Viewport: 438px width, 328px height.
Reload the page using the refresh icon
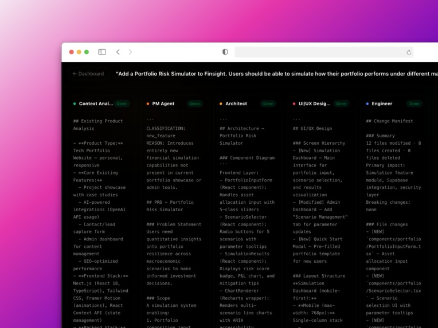click(409, 52)
